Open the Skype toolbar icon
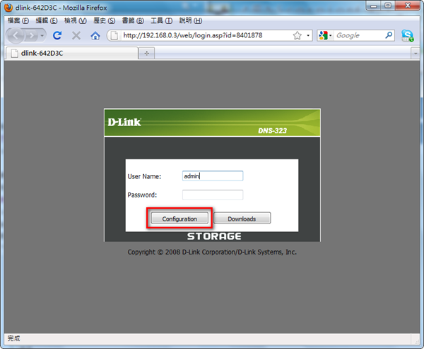Screen dimensions: 424x349 [408, 35]
